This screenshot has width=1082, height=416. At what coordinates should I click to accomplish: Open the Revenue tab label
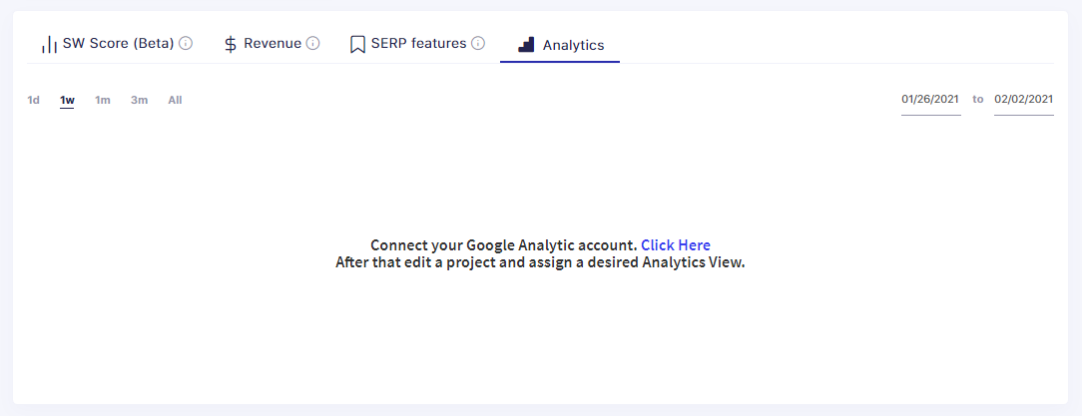(x=272, y=44)
